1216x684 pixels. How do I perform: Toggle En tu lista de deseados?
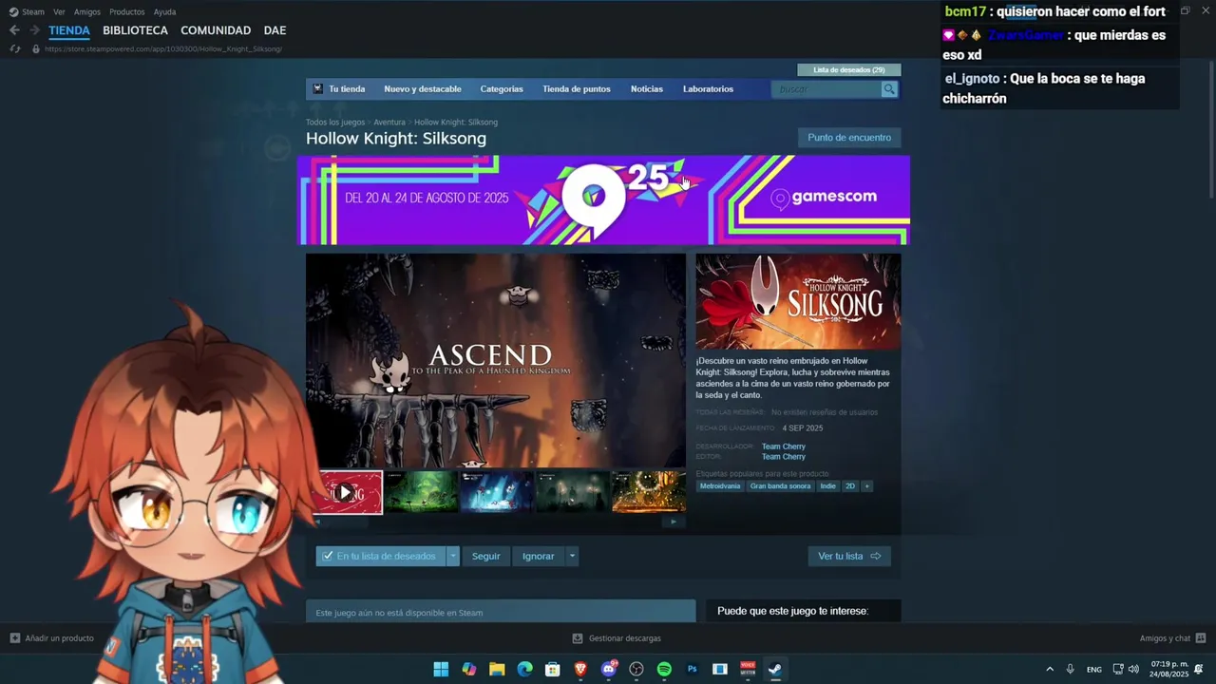click(381, 556)
